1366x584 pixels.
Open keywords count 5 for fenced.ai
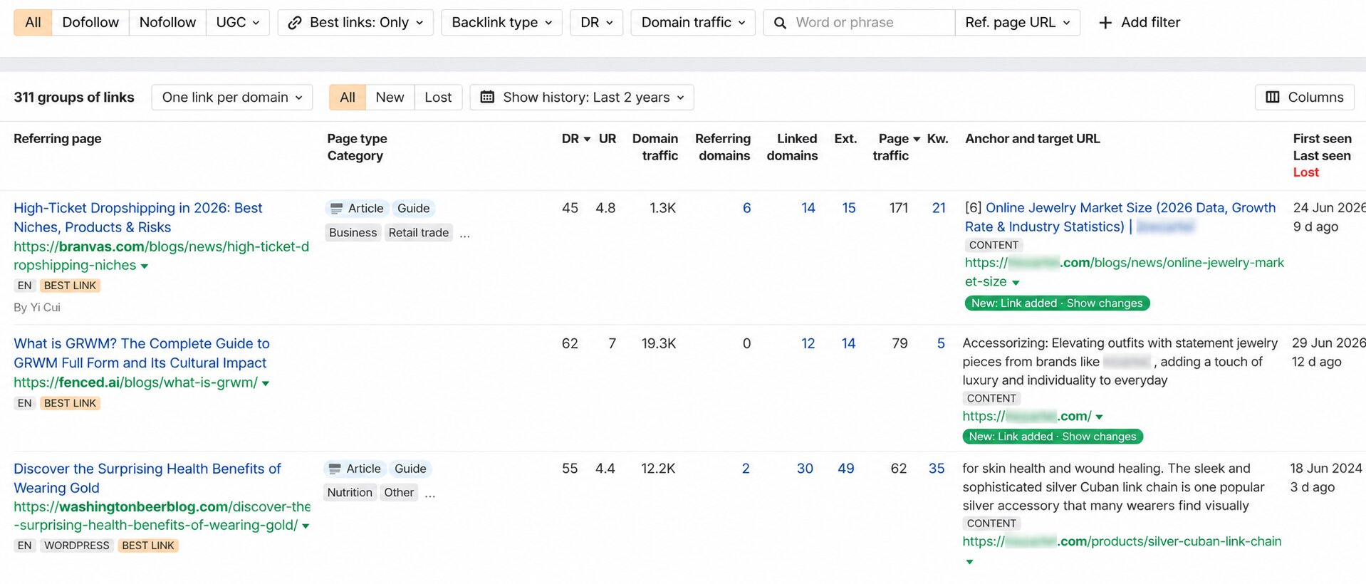pyautogui.click(x=941, y=343)
